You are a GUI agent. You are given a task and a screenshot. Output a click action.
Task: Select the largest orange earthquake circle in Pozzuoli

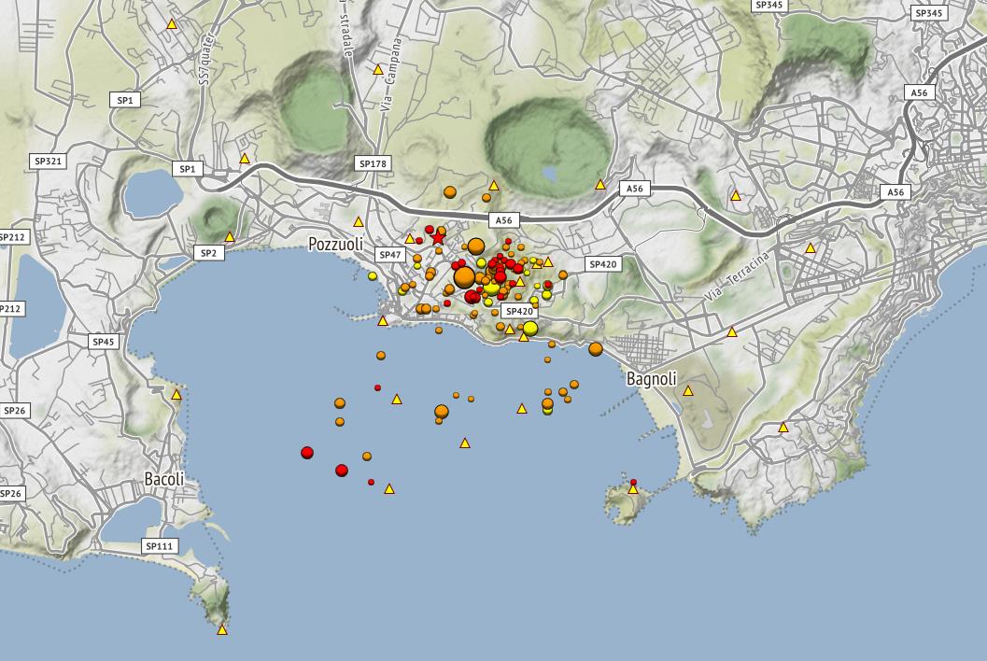coord(464,277)
